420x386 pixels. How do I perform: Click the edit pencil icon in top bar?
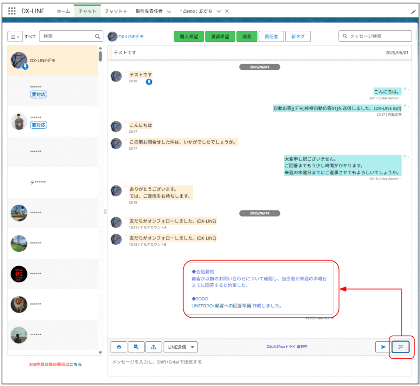click(413, 11)
